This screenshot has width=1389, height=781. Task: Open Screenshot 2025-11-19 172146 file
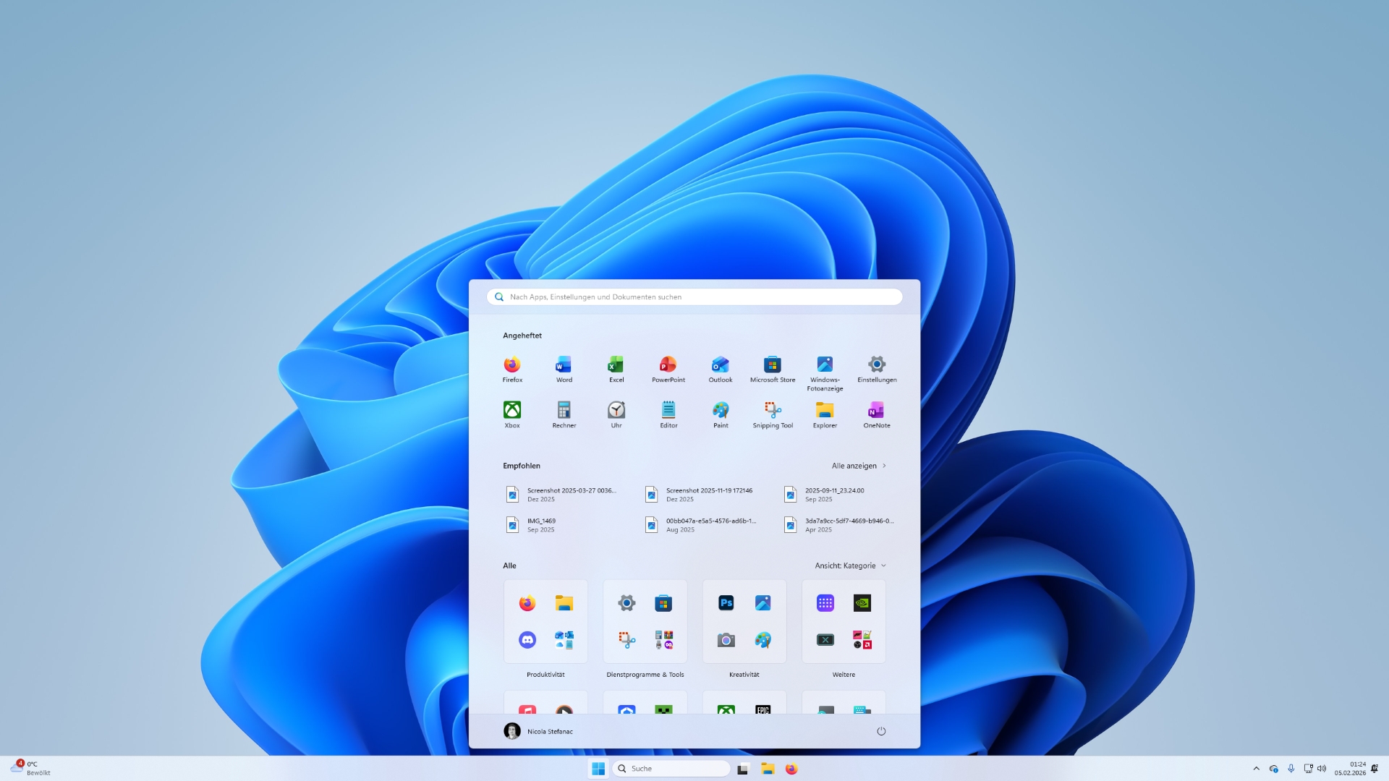point(702,494)
